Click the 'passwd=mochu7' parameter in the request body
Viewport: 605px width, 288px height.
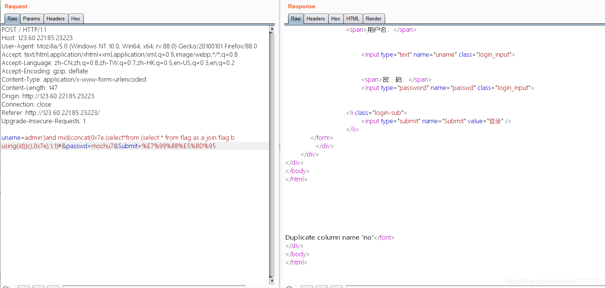90,146
